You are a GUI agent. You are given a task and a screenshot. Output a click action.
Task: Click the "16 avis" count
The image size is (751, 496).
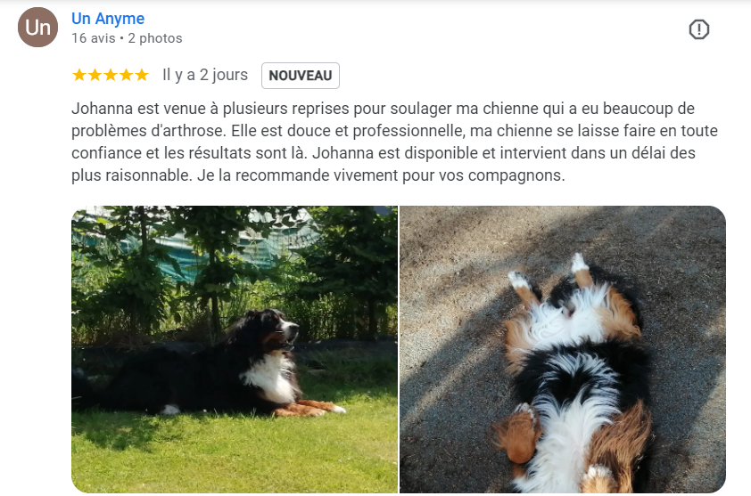coord(94,38)
